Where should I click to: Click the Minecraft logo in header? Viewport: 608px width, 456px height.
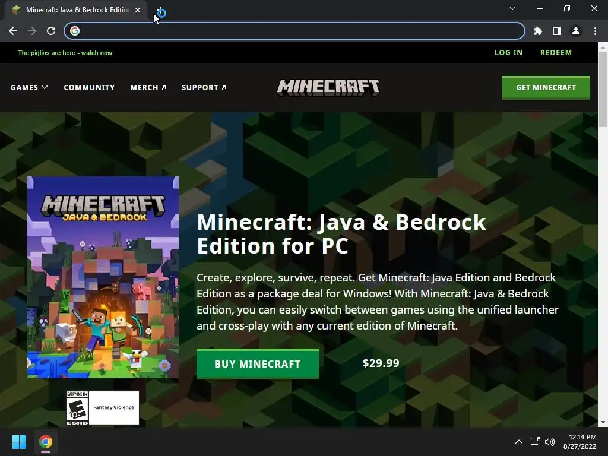click(328, 88)
